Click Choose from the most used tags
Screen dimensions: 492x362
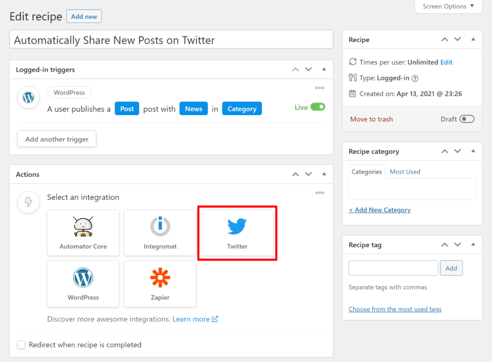(395, 309)
